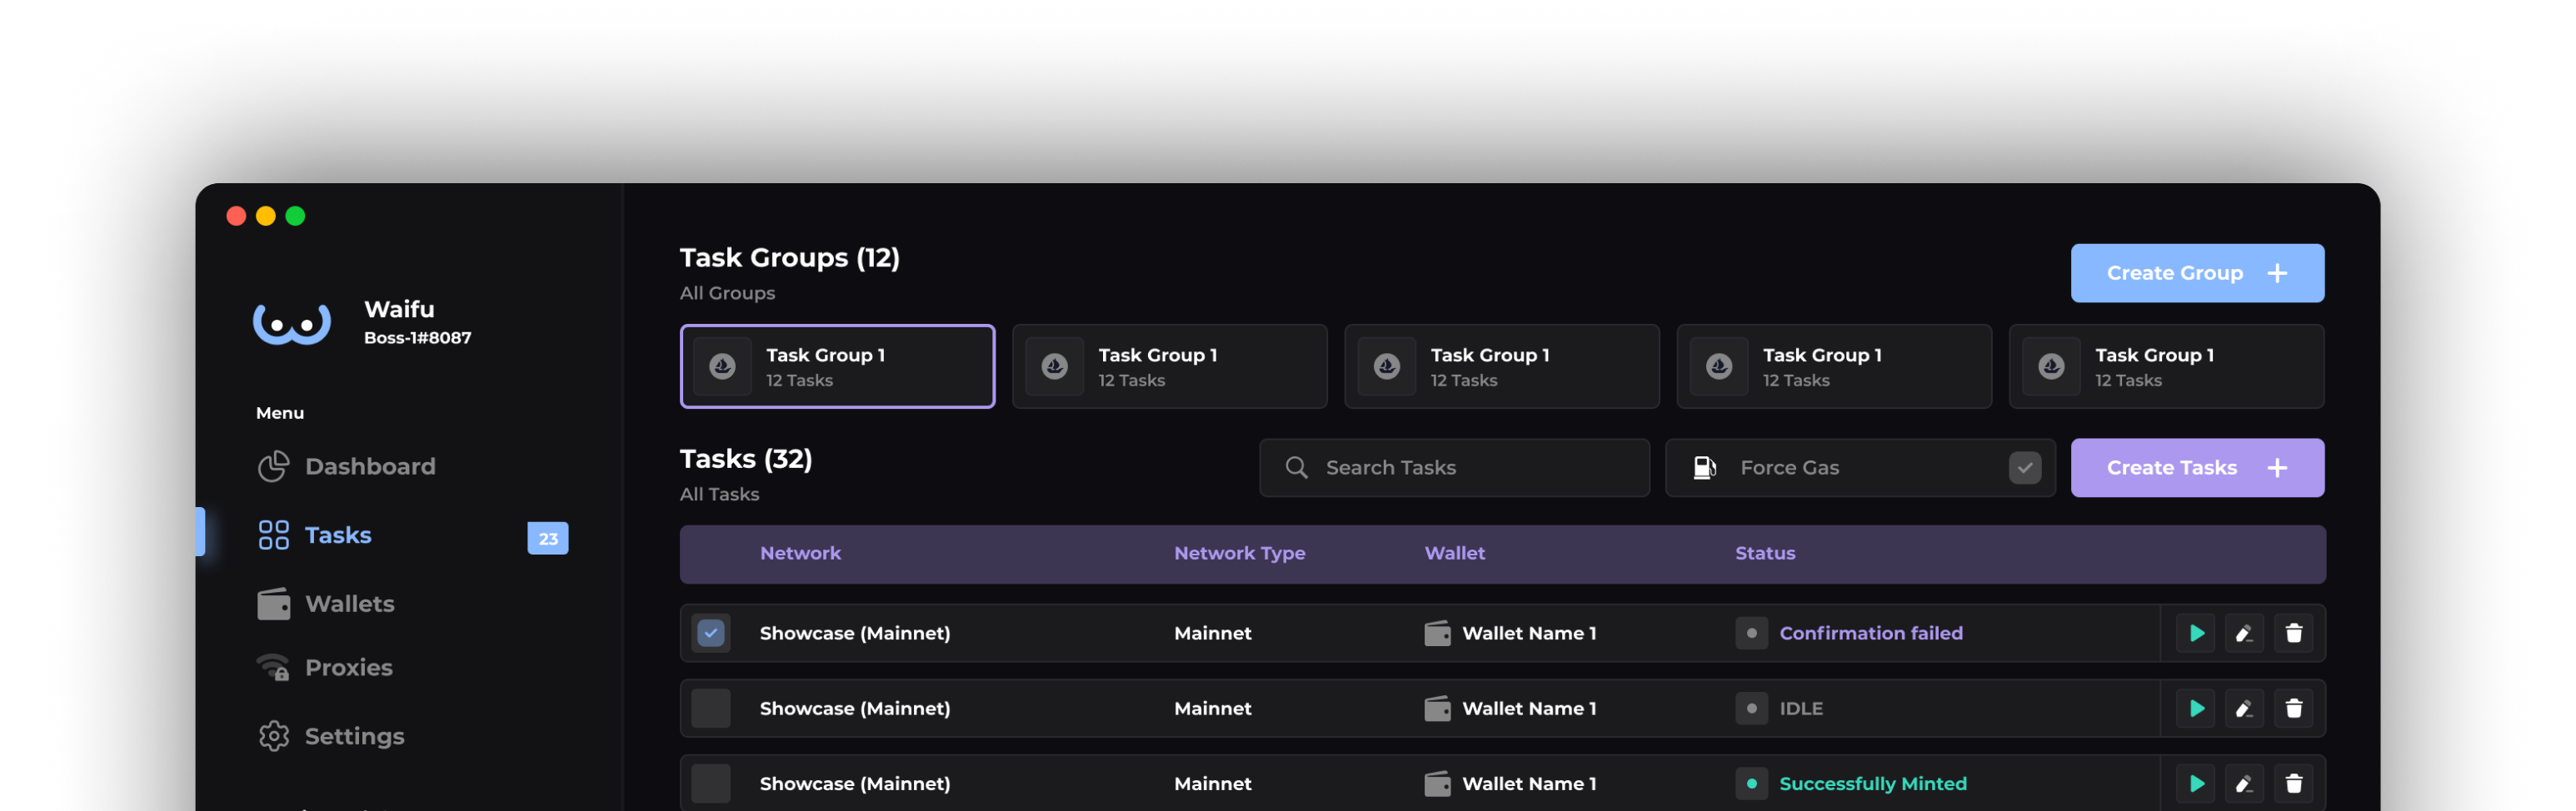Click wallet icon in IDLE row
The height and width of the screenshot is (811, 2576).
click(1437, 709)
